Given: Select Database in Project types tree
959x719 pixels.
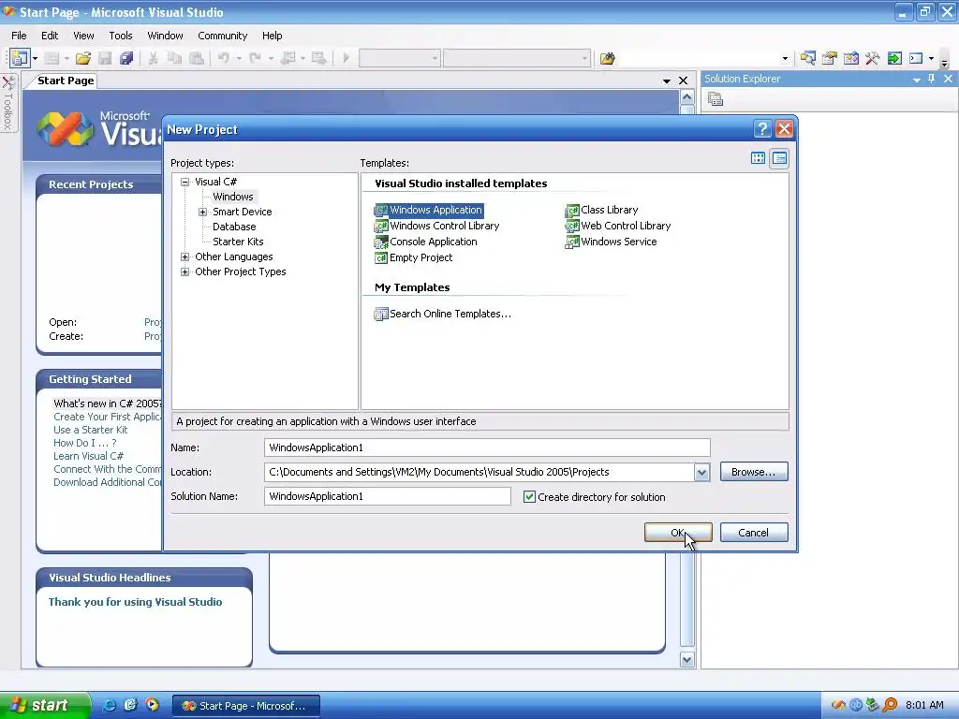Looking at the screenshot, I should pyautogui.click(x=233, y=227).
